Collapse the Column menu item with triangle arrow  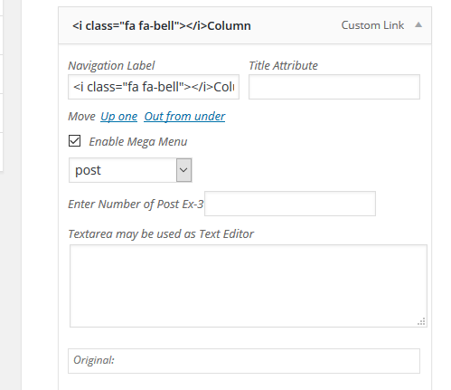click(418, 25)
